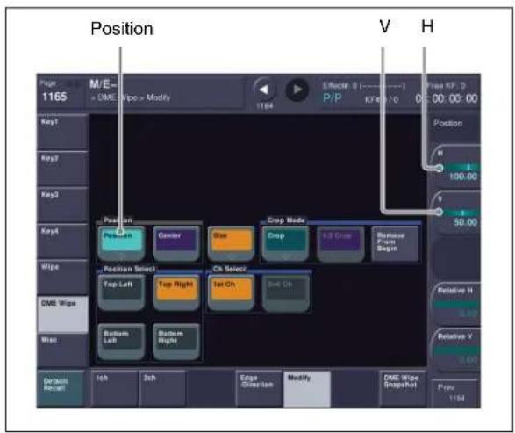Click the Prev 1164 button

(455, 393)
